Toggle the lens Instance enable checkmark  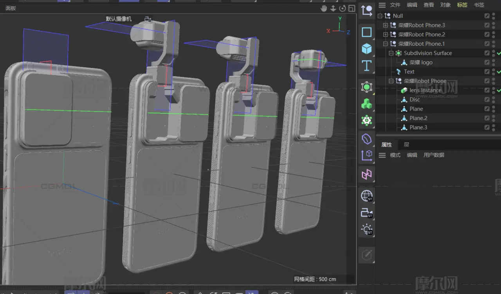coord(499,90)
